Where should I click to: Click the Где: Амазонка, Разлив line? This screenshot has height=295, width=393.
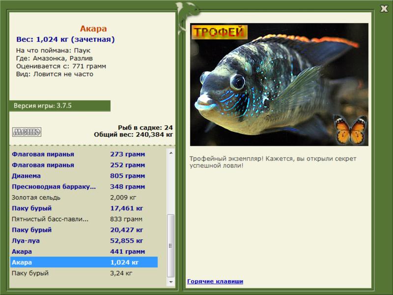55,59
